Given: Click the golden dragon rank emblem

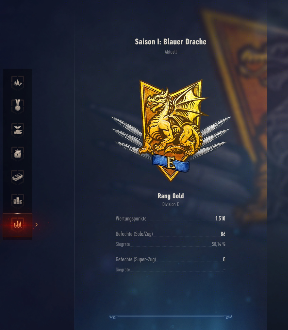Looking at the screenshot, I should tap(171, 130).
